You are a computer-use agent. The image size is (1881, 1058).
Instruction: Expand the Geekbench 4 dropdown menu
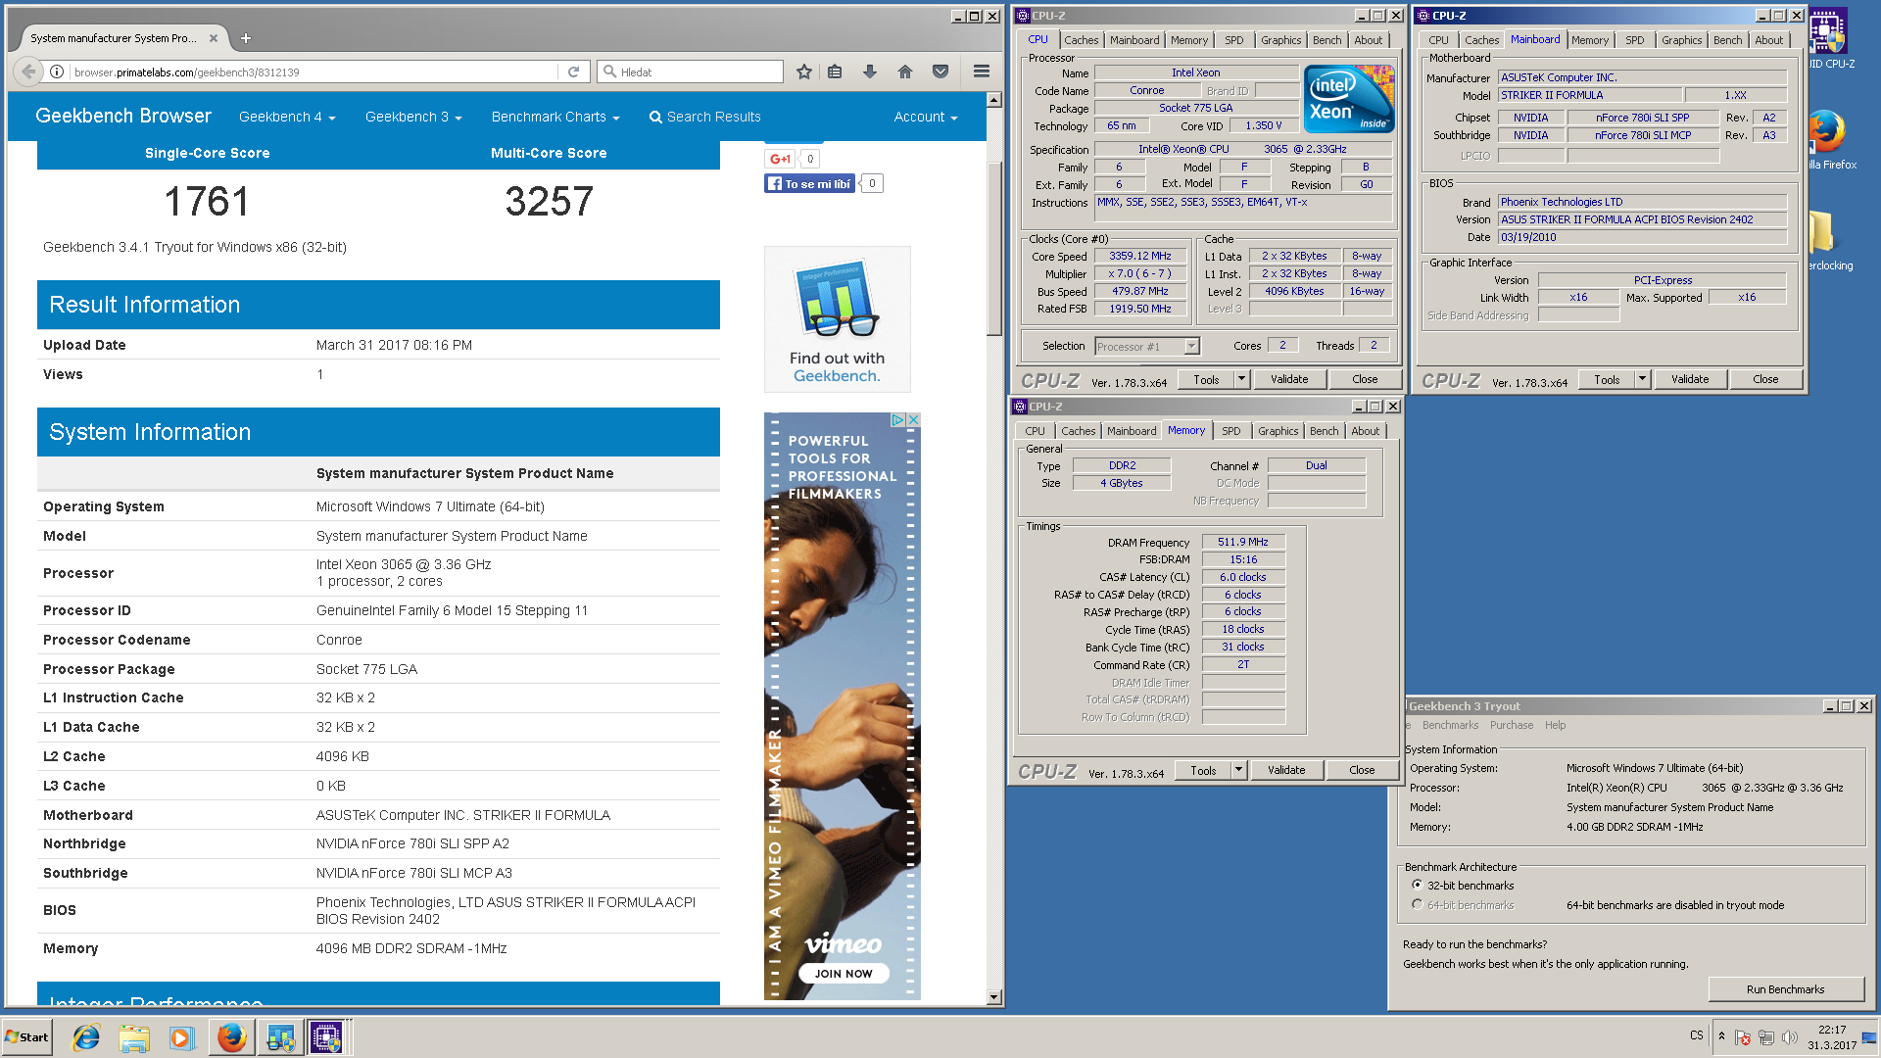[x=287, y=117]
